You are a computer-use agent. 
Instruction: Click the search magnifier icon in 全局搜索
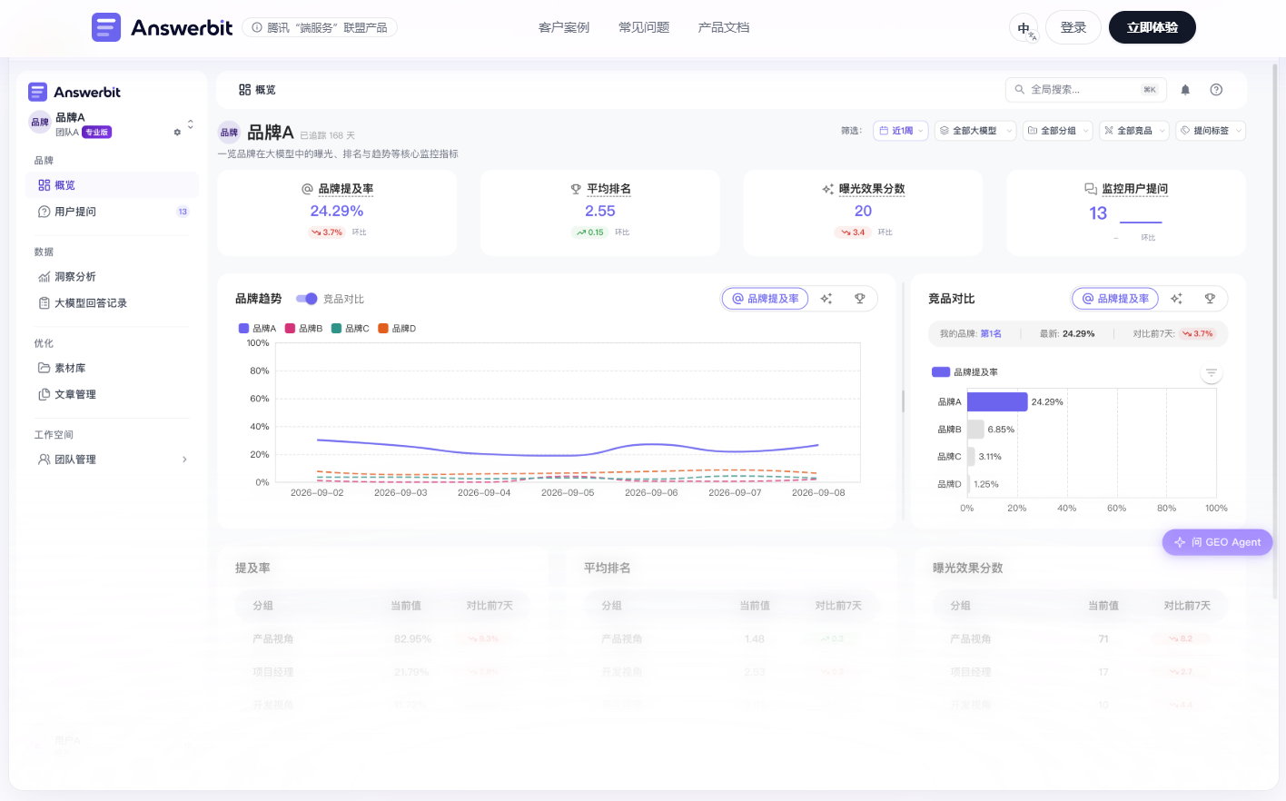(x=1020, y=89)
